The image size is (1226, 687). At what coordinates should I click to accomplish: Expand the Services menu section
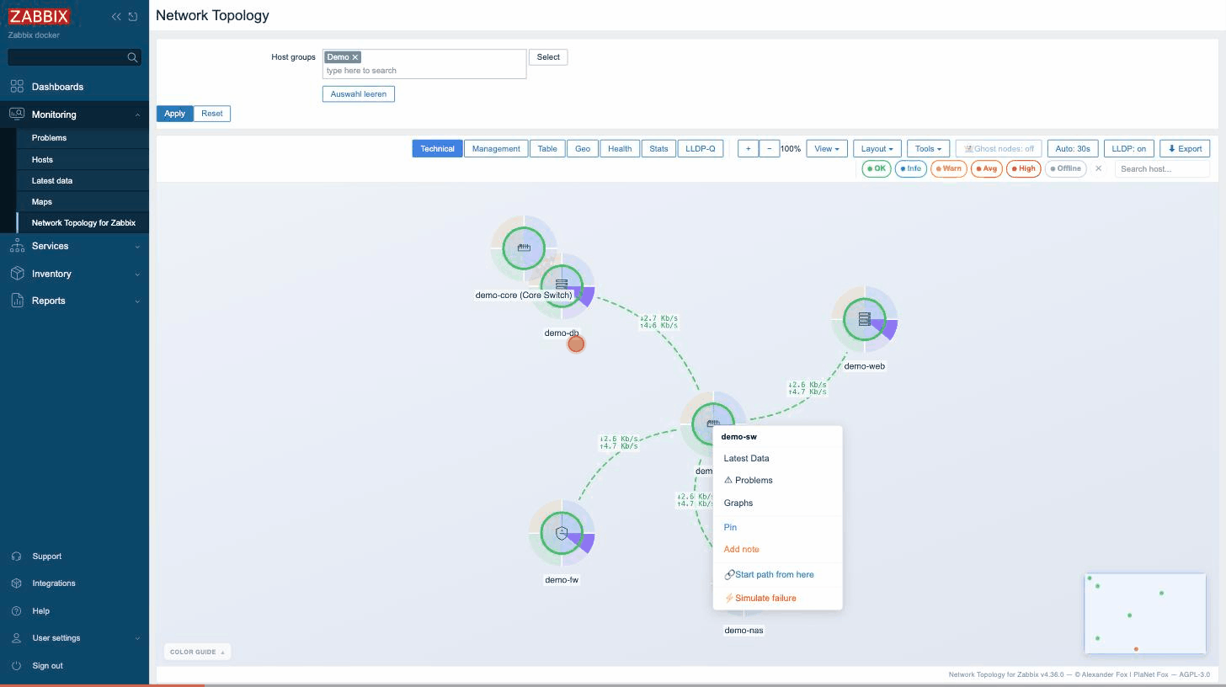(137, 247)
